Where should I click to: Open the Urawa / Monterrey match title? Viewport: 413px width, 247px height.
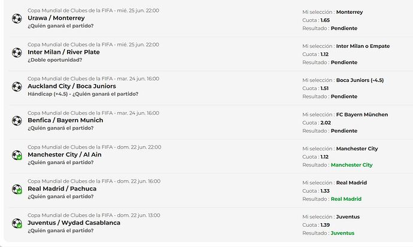pos(56,18)
